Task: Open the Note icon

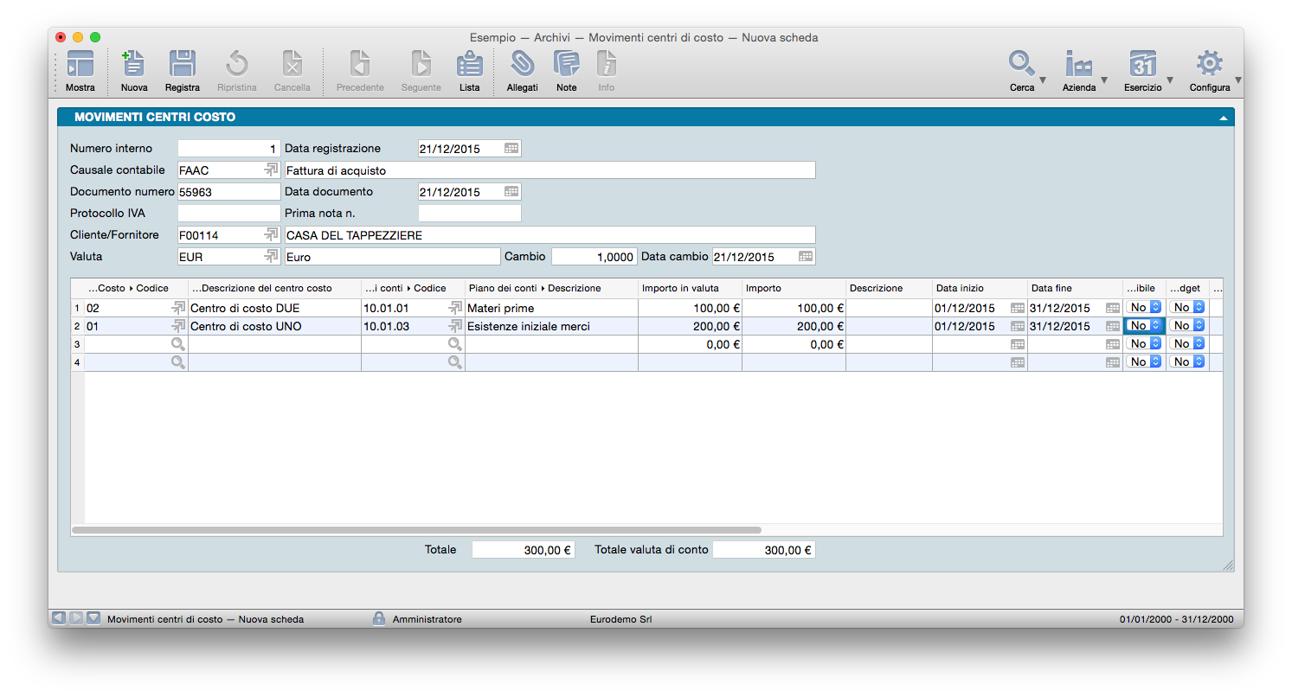Action: pos(567,65)
